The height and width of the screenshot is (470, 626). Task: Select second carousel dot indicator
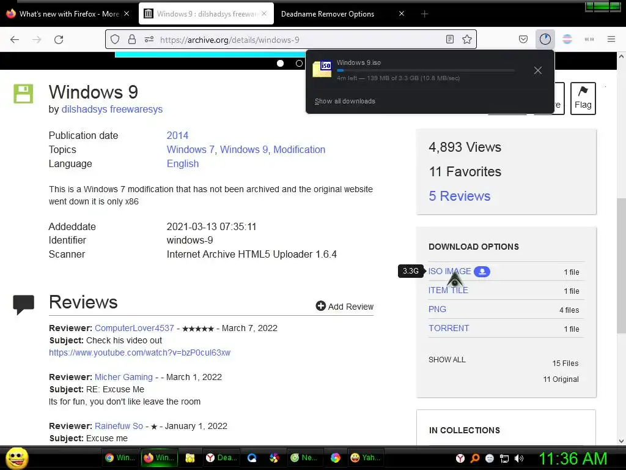tap(299, 64)
